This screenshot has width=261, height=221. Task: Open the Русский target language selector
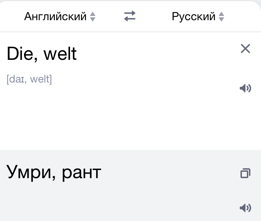193,16
